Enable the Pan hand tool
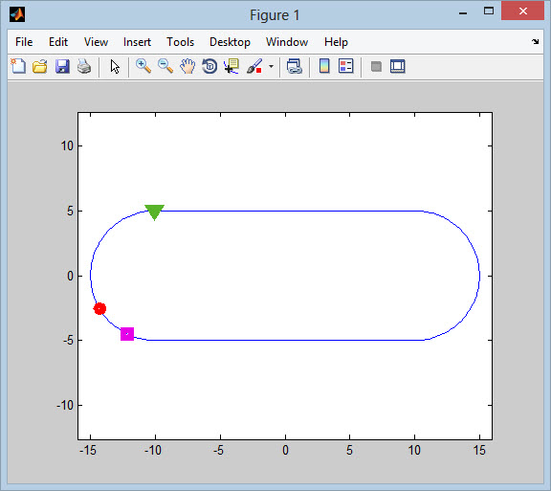 click(187, 66)
